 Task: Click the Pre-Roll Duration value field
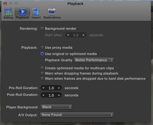(51, 88)
